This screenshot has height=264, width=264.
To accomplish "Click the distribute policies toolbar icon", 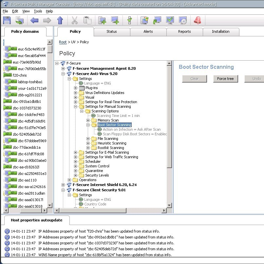I will pos(20,20).
